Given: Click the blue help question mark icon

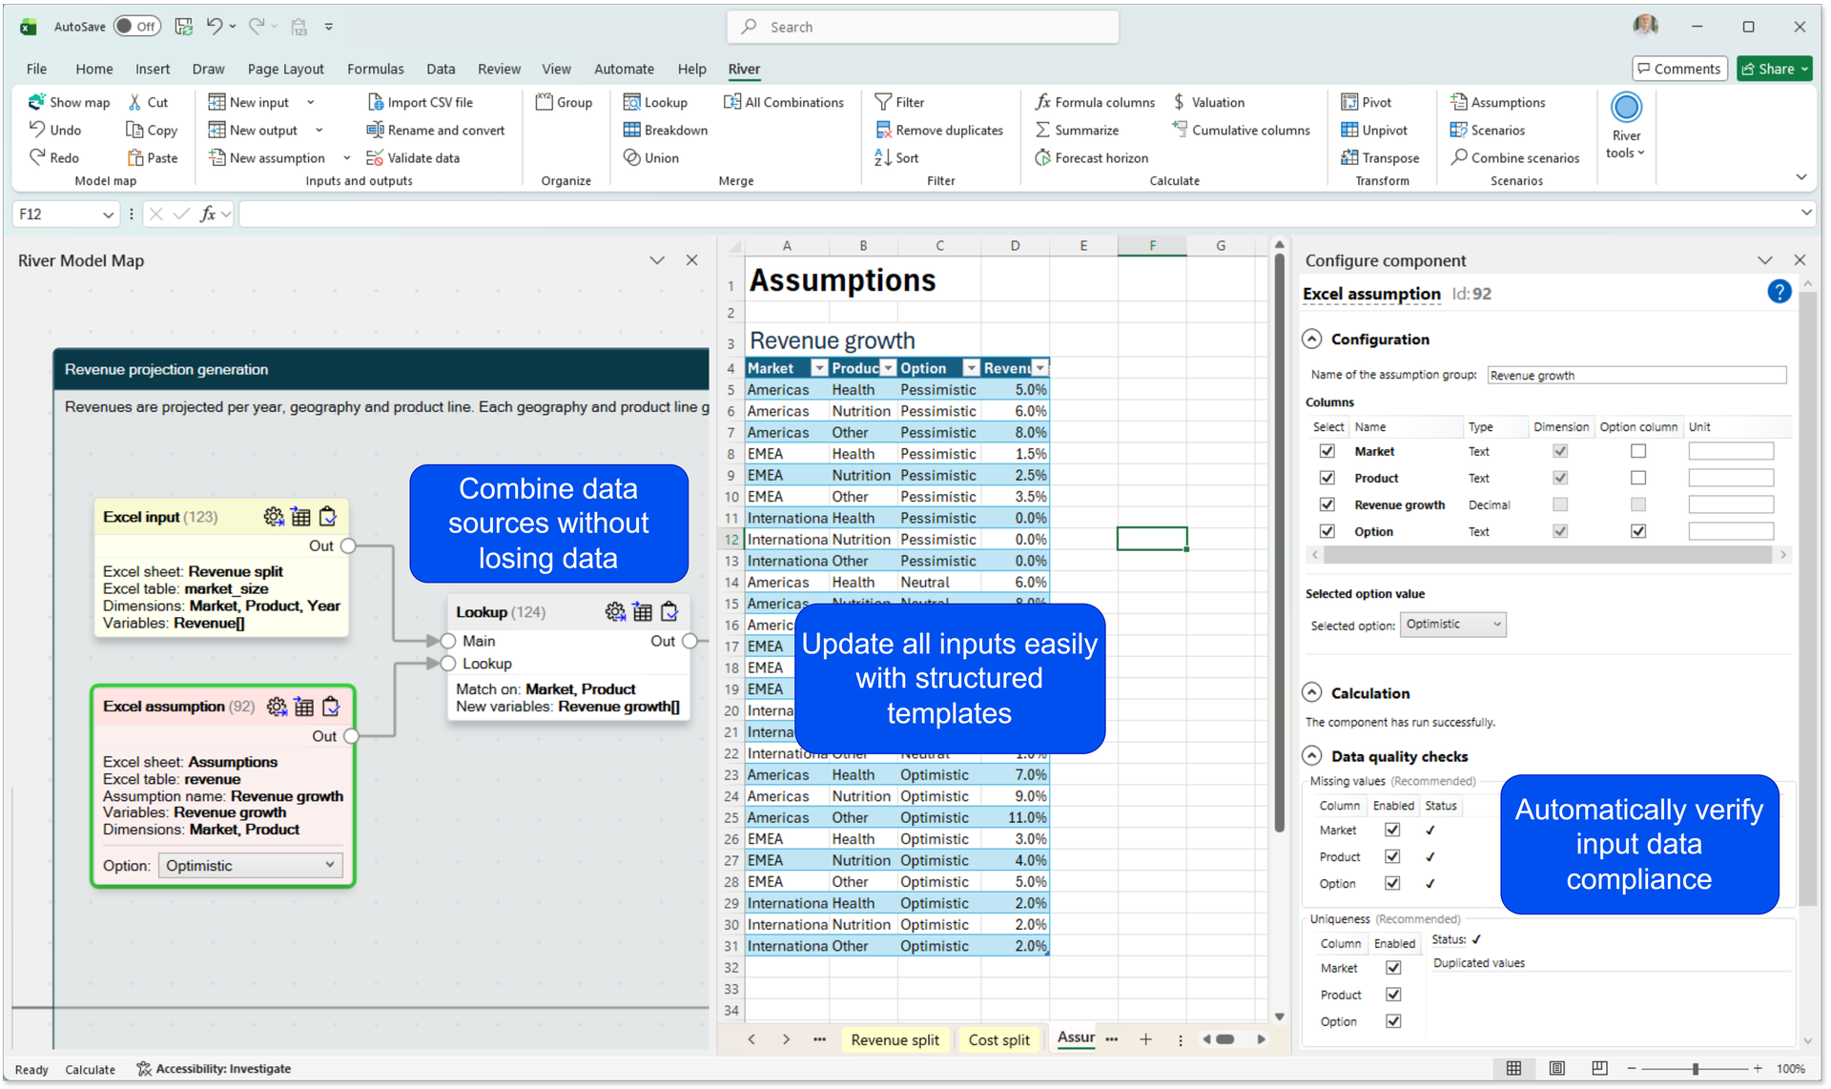Looking at the screenshot, I should (1779, 292).
